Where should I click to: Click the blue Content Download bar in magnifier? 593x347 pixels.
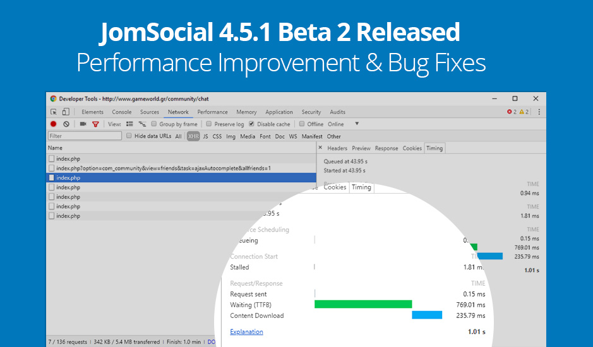(427, 315)
